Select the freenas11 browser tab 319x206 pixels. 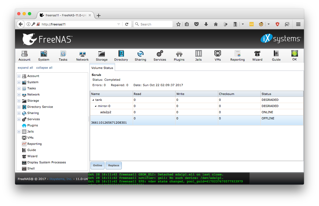coord(66,15)
